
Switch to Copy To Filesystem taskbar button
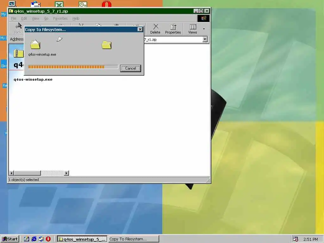click(134, 239)
